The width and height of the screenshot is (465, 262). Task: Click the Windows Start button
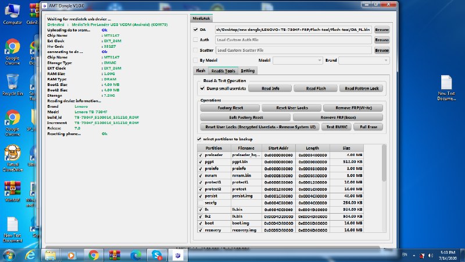click(9, 255)
